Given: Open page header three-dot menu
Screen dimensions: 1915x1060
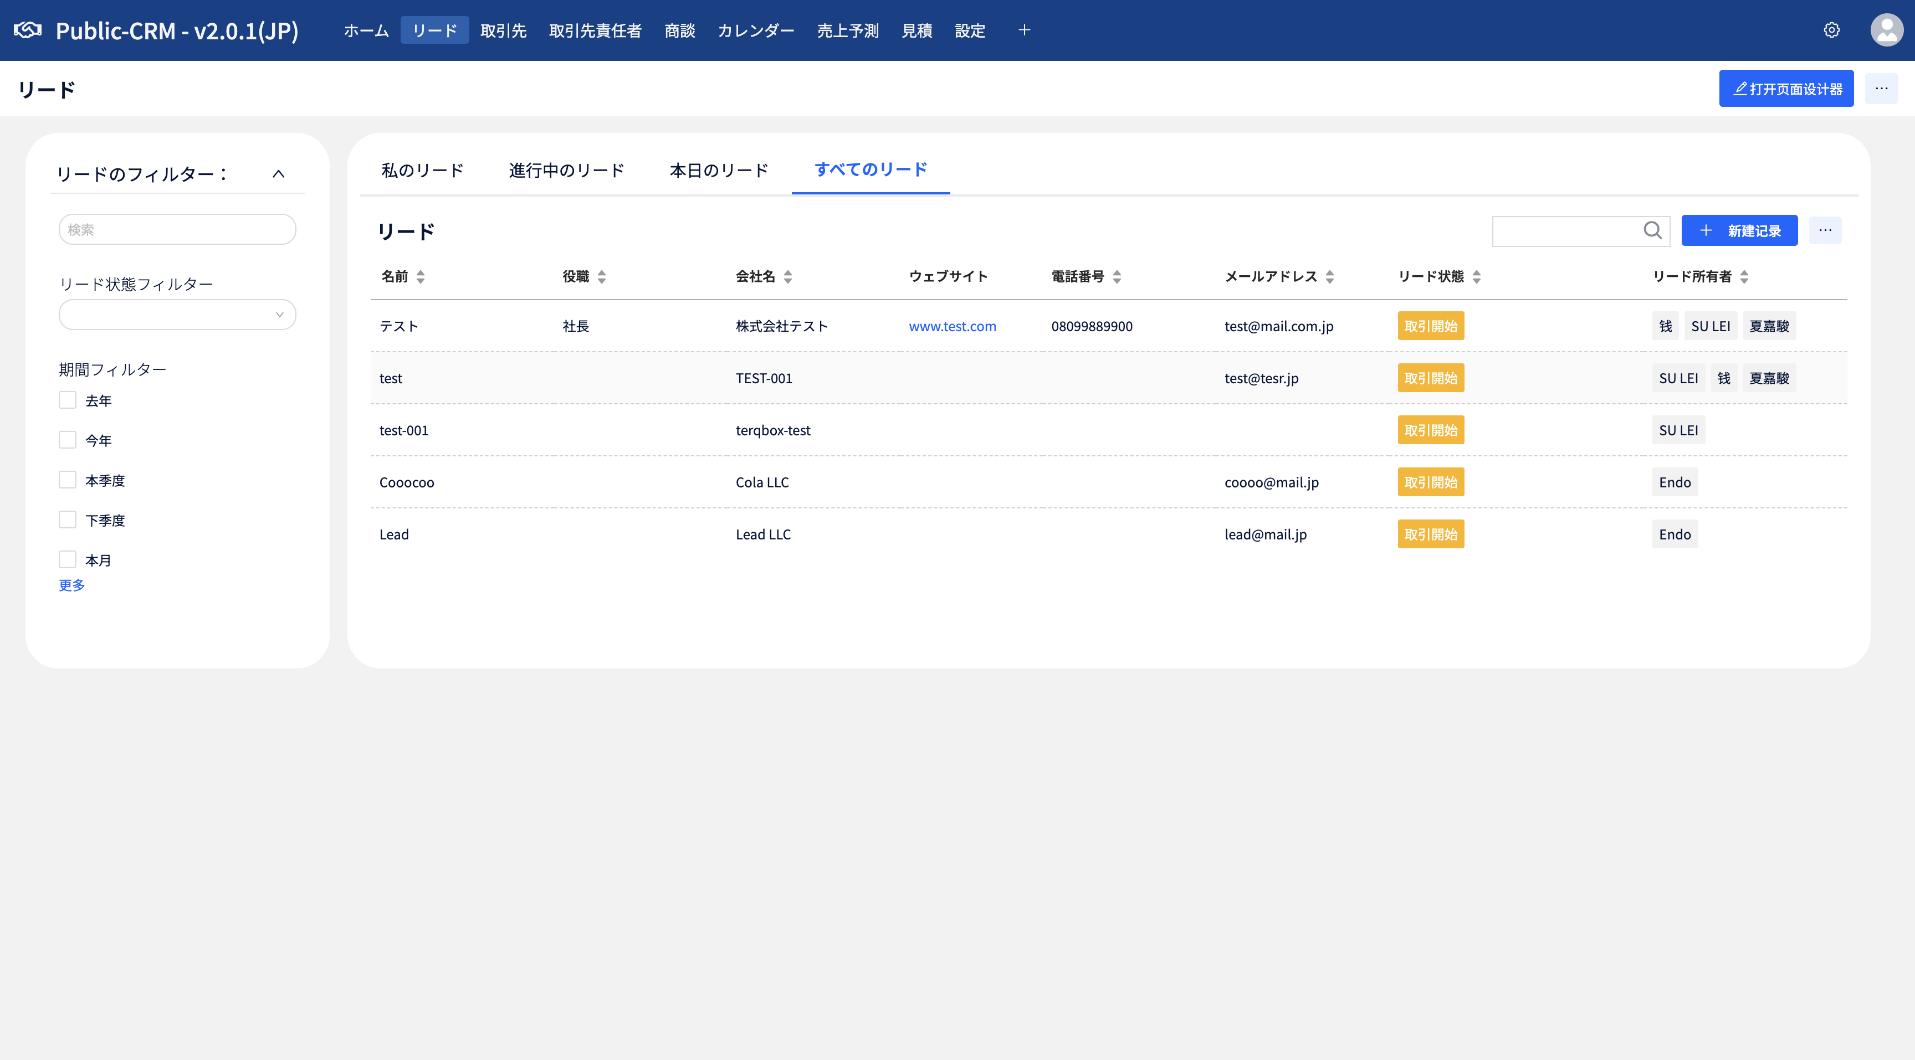Looking at the screenshot, I should point(1881,89).
